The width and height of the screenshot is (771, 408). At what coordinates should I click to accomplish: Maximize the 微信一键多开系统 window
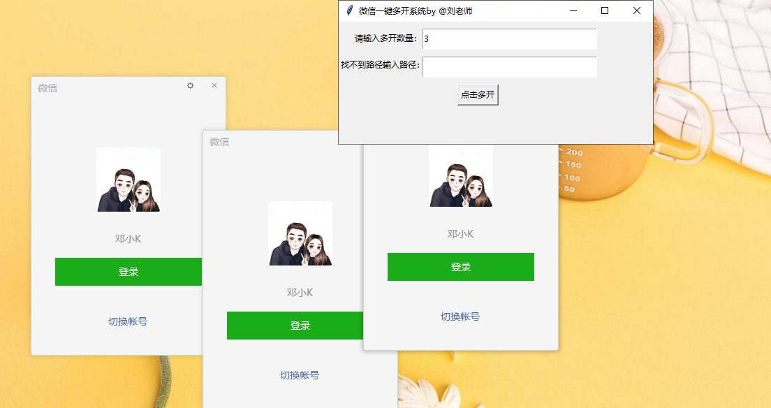pos(605,11)
